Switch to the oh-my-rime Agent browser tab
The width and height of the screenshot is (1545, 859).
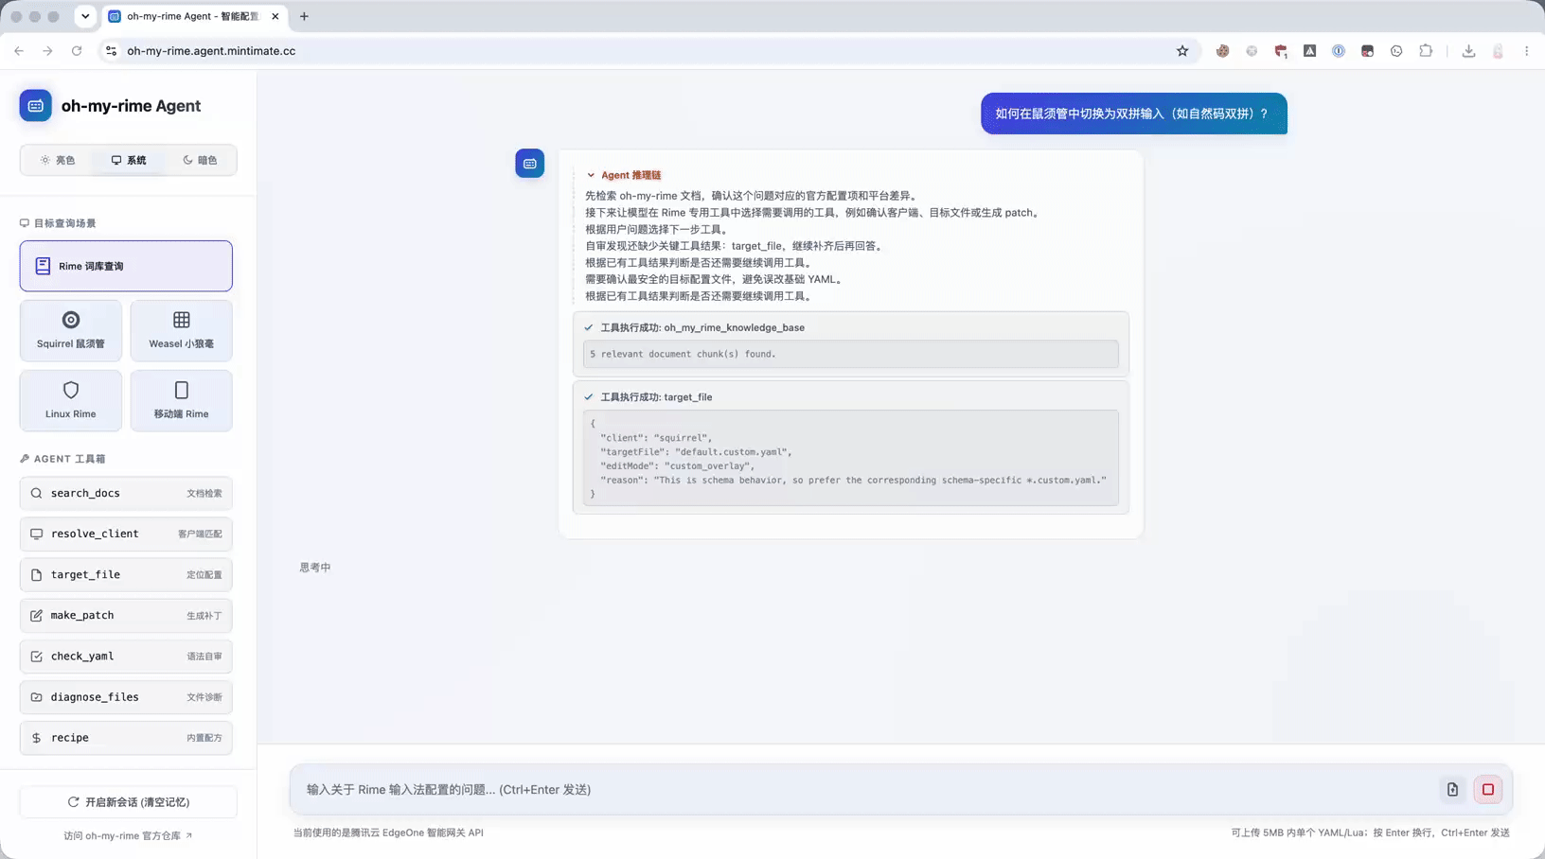(x=193, y=17)
